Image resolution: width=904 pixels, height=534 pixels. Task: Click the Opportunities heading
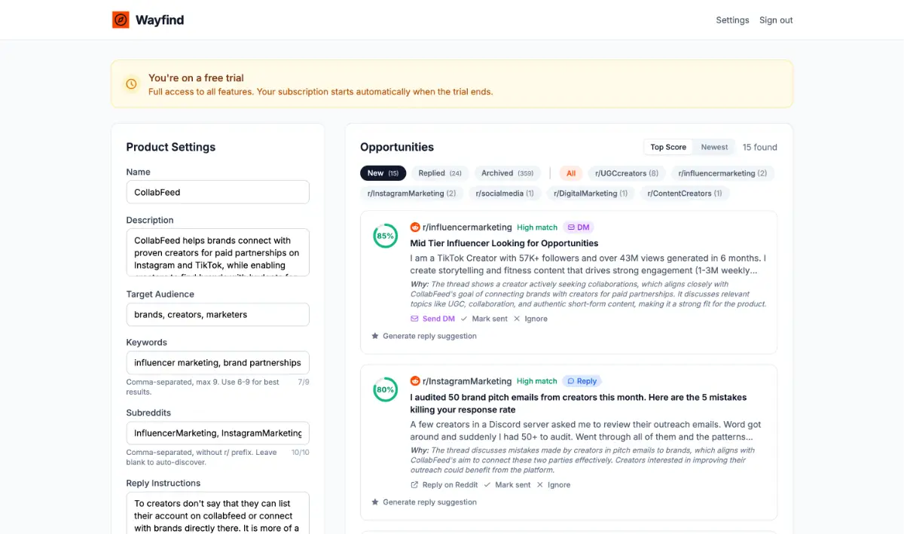point(397,147)
